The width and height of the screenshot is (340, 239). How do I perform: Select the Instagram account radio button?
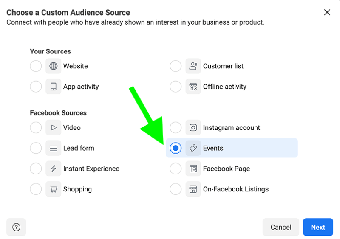point(176,127)
